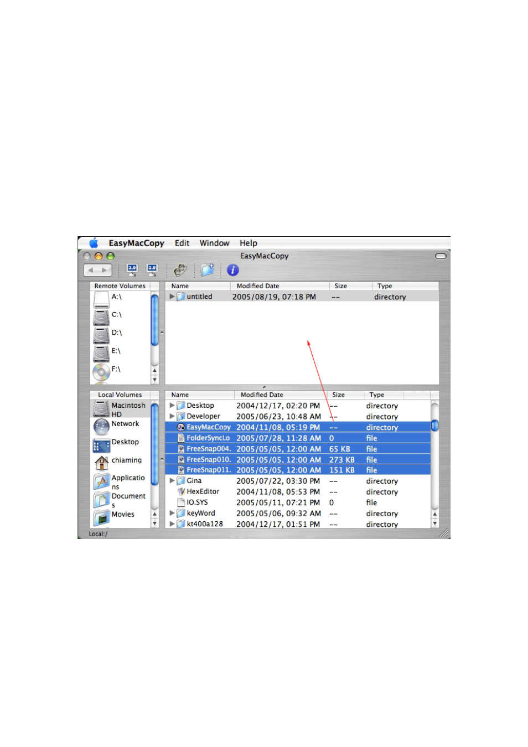This screenshot has height=747, width=528.
Task: Create a new folder with the toolbar icon
Action: click(x=208, y=270)
